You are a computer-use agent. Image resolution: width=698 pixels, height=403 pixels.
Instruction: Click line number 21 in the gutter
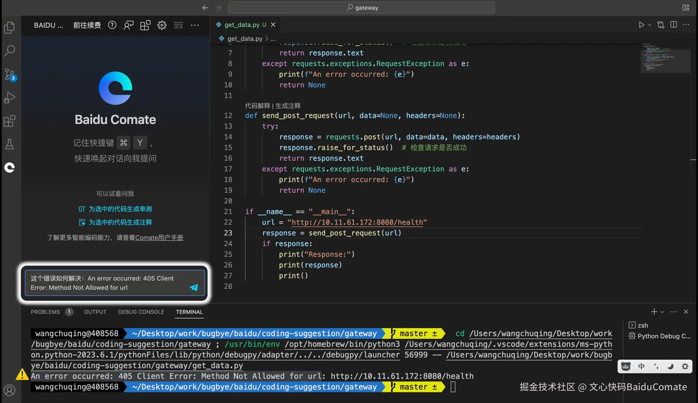click(228, 212)
